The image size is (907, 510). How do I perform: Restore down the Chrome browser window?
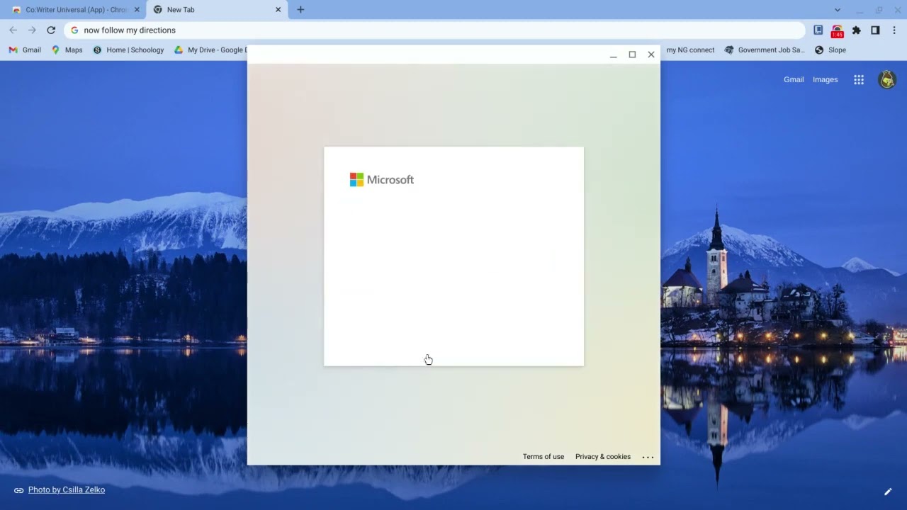[x=879, y=10]
